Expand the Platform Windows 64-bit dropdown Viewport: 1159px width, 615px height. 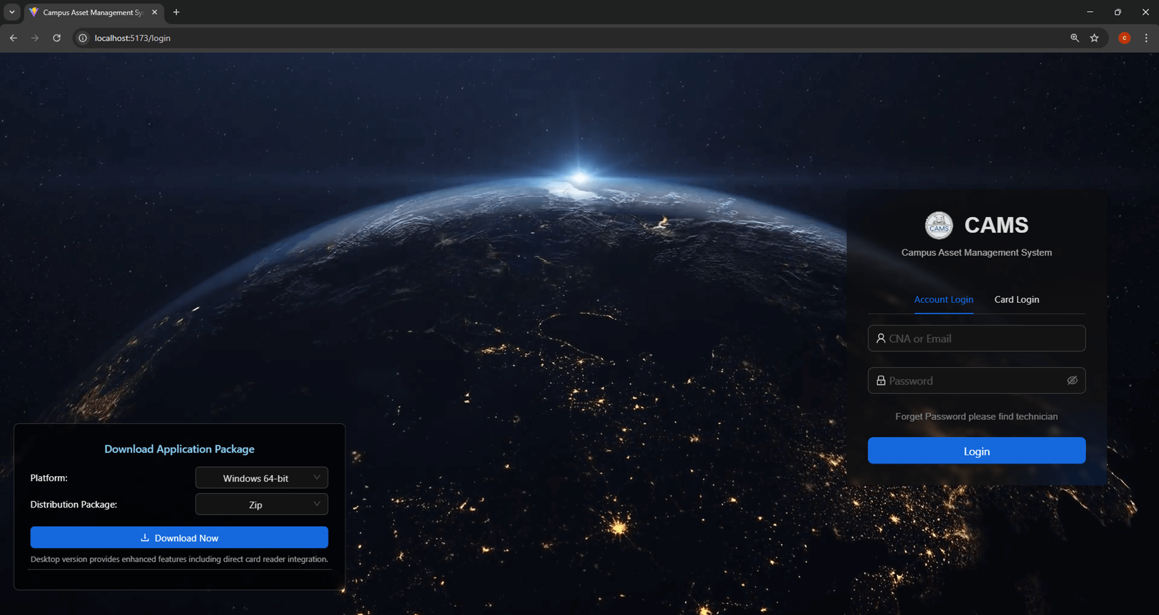pos(262,478)
